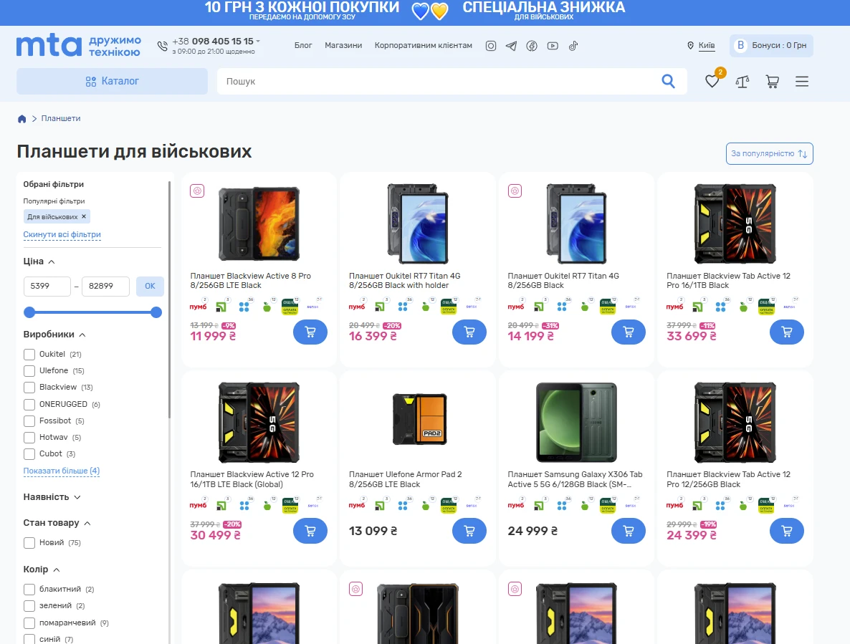The image size is (850, 644).
Task: Open the wishlist heart icon
Action: point(712,81)
